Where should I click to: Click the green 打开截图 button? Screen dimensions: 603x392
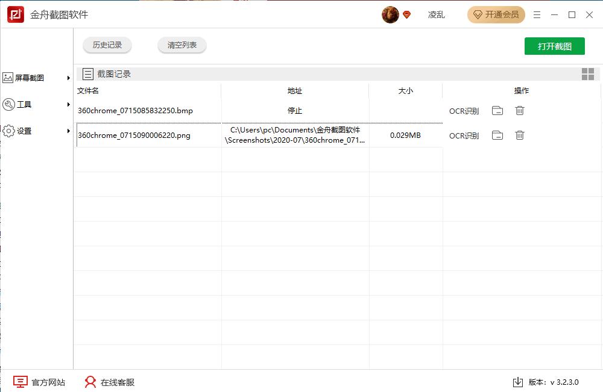tap(555, 46)
